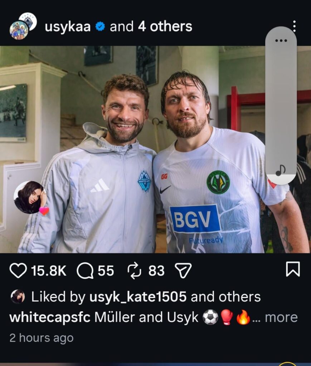This screenshot has width=311, height=366.
Task: View the 15.8K likes count
Action: coord(49,271)
